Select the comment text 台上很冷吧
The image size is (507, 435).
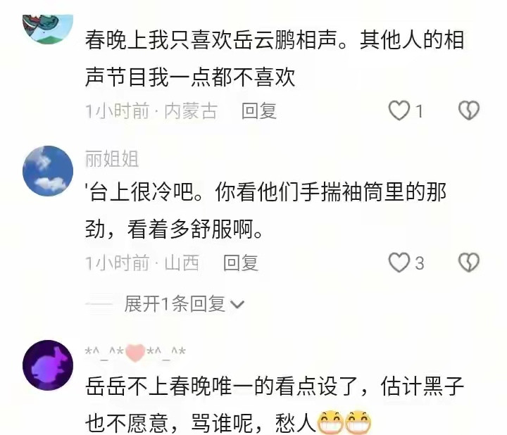pos(265,210)
